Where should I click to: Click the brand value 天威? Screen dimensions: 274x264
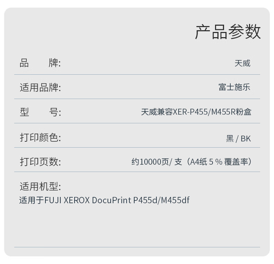point(242,63)
